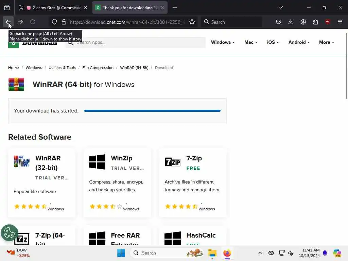Viewport: 348px width, 261px height.
Task: Open the 7-Zip (64-bit) card title
Action: tap(50, 239)
